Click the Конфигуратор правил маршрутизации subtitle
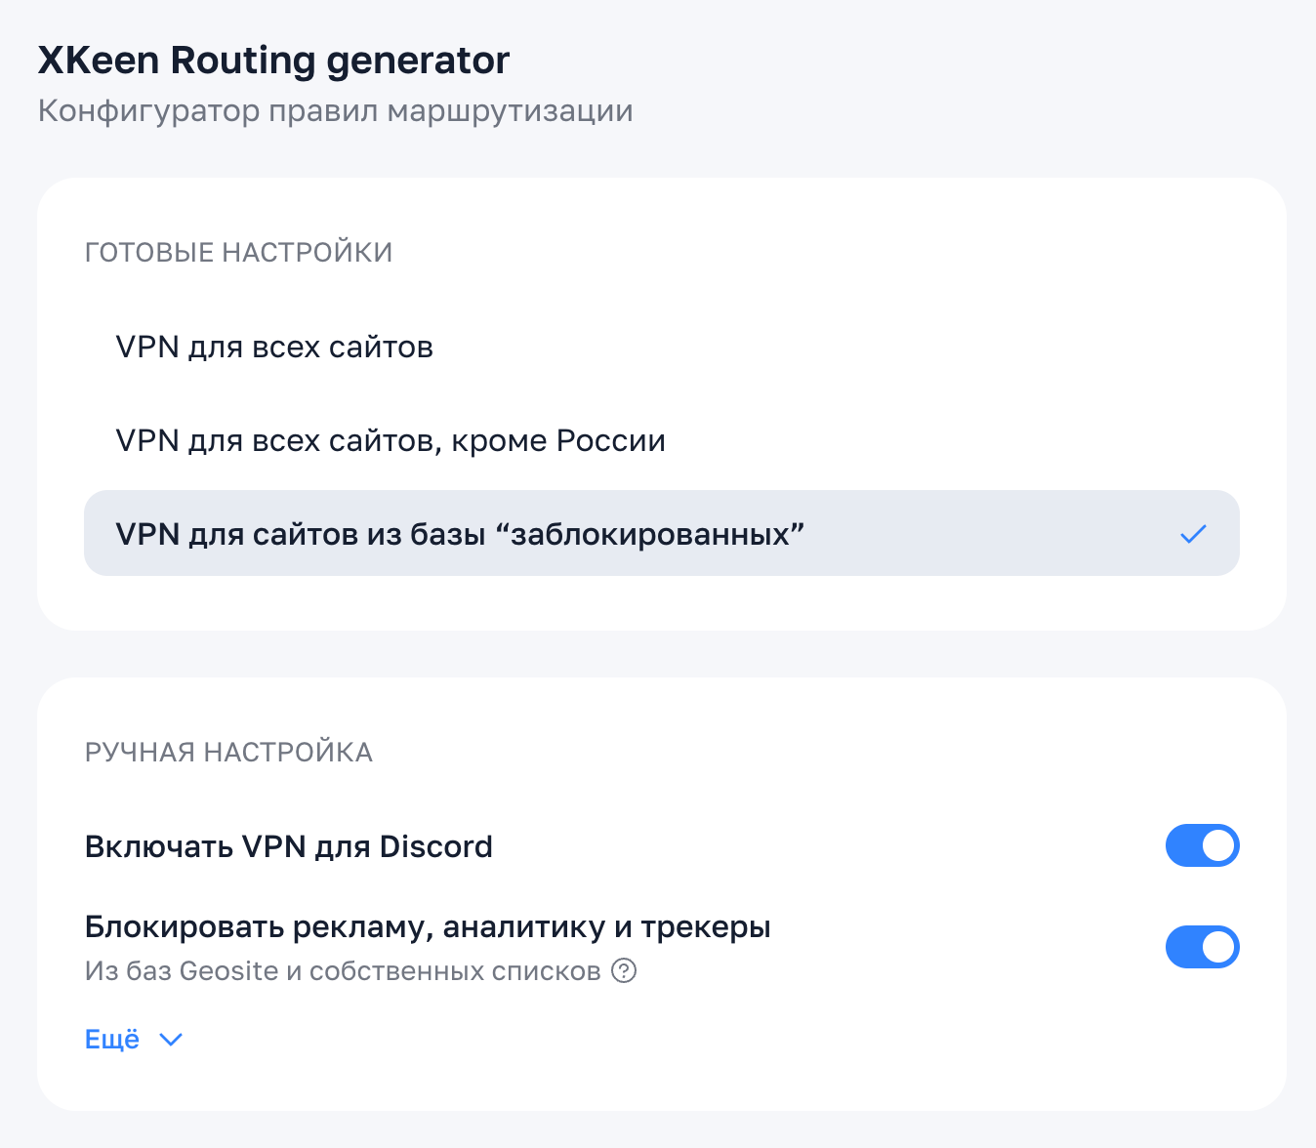Viewport: 1316px width, 1148px height. pos(335,111)
